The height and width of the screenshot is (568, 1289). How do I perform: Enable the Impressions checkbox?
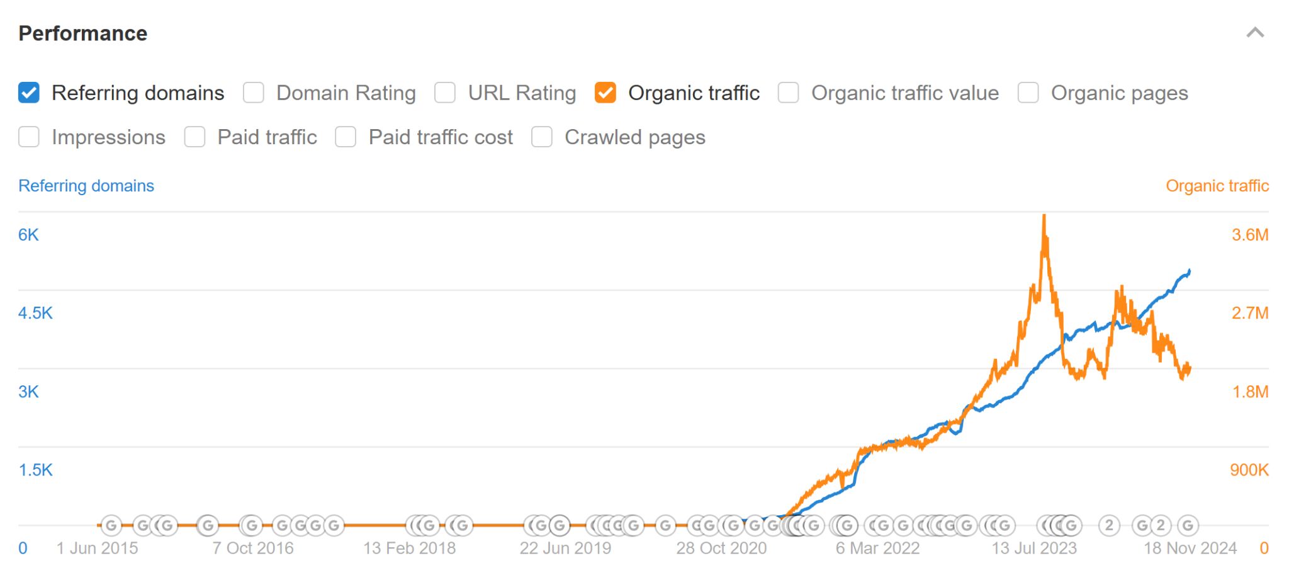(29, 137)
